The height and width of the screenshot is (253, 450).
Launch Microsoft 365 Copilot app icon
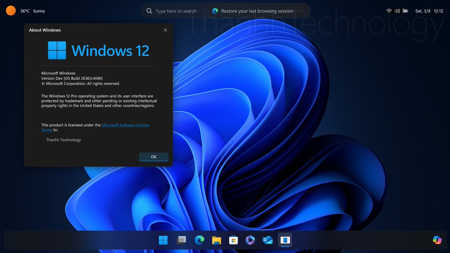(250, 240)
